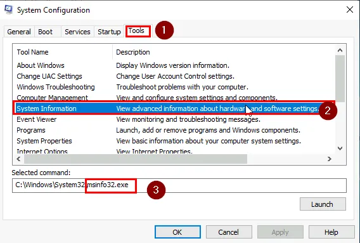The width and height of the screenshot is (360, 243).
Task: Select the Internet Options row
Action: coord(174,151)
